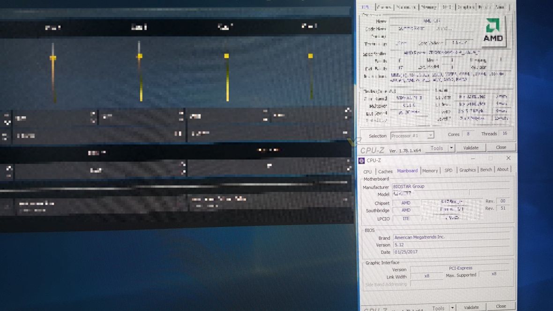This screenshot has width=553, height=311.
Task: Click the Validate button in upper CPU-Z window
Action: 471,148
